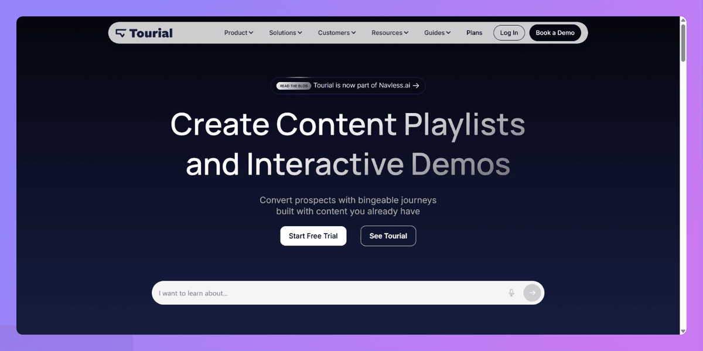Open the Guides dropdown

pos(437,33)
